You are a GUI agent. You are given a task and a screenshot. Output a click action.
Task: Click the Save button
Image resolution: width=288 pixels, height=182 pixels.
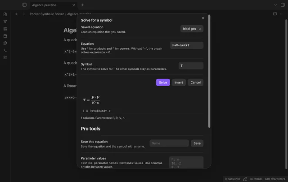point(197,143)
